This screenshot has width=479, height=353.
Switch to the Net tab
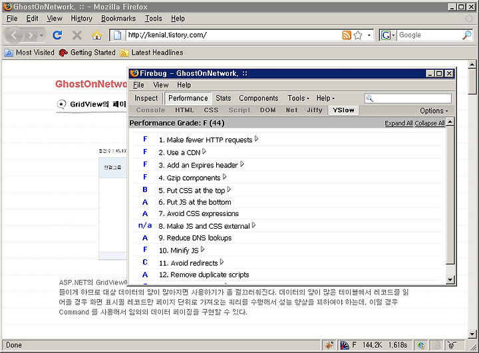click(292, 110)
